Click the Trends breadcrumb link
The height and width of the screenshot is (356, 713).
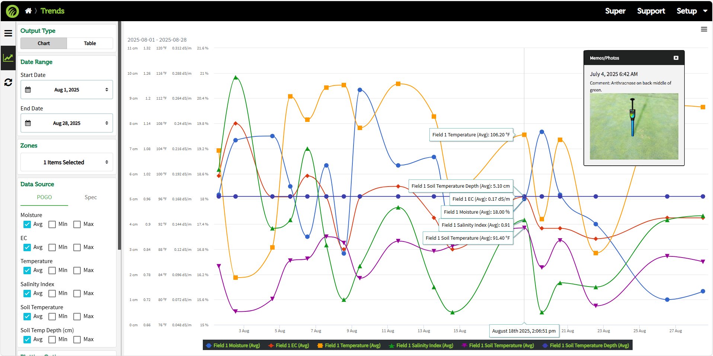click(52, 11)
